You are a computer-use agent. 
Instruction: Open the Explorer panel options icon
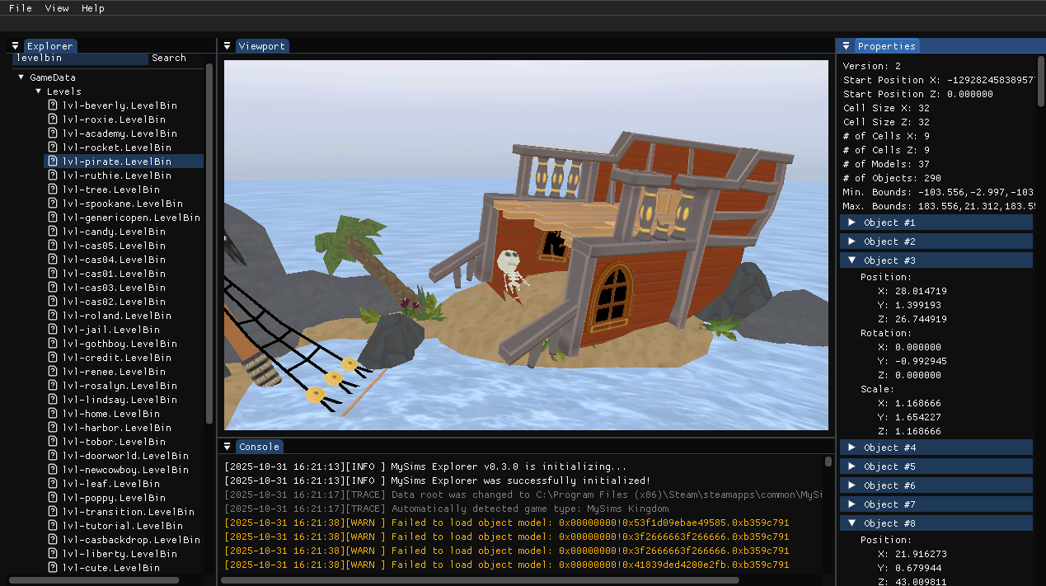[x=15, y=45]
